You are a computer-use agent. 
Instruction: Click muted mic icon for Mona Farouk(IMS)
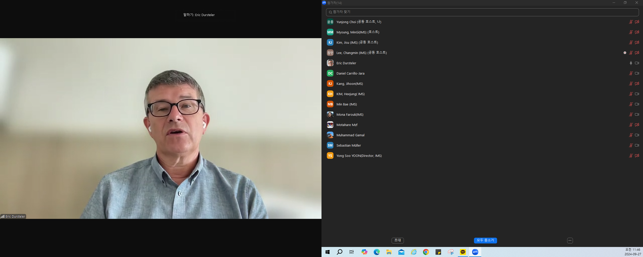(631, 114)
